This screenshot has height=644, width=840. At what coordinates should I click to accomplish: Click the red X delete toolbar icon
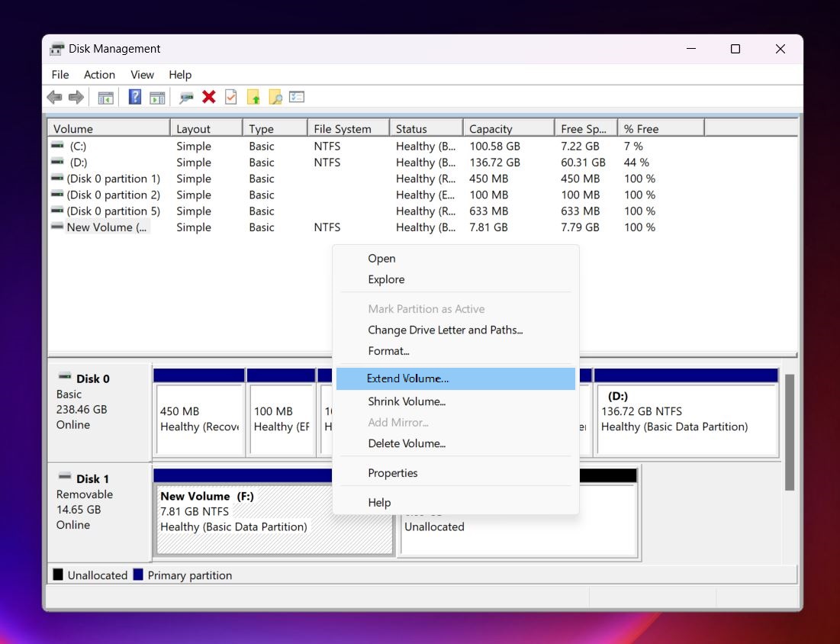click(209, 97)
